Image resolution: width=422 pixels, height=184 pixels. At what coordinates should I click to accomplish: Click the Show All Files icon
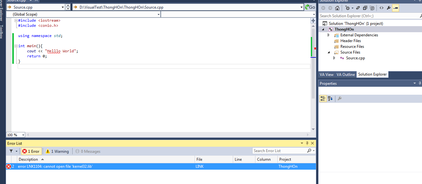point(372,8)
